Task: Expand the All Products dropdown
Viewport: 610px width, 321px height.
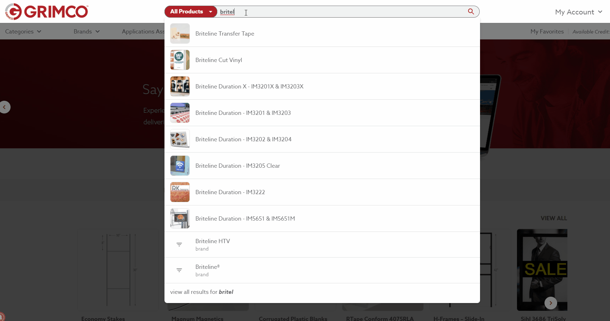Action: [191, 12]
